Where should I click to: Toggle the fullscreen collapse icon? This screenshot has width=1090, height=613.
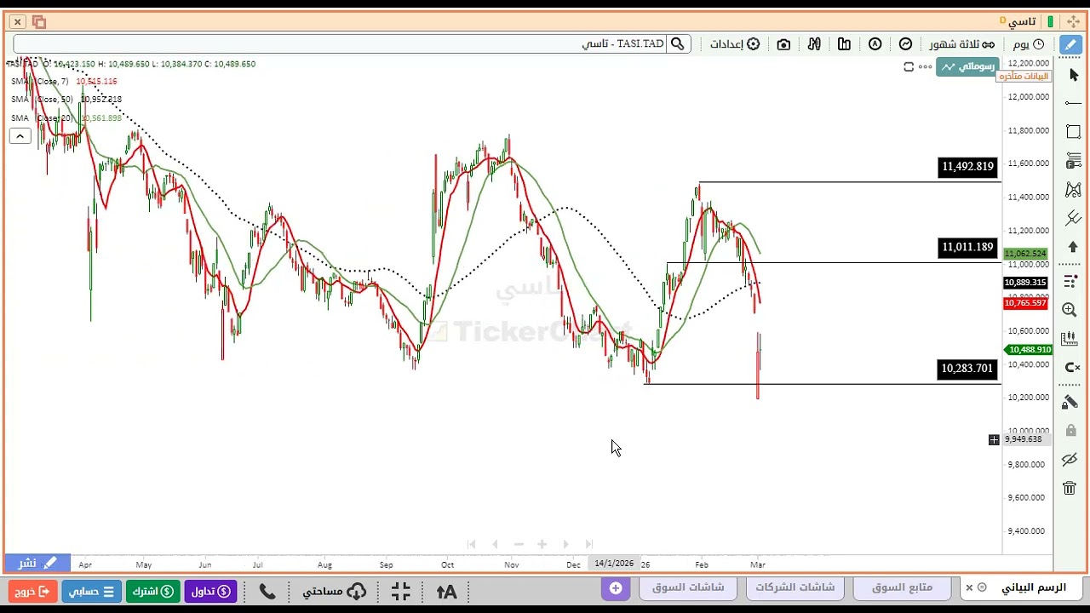401,591
